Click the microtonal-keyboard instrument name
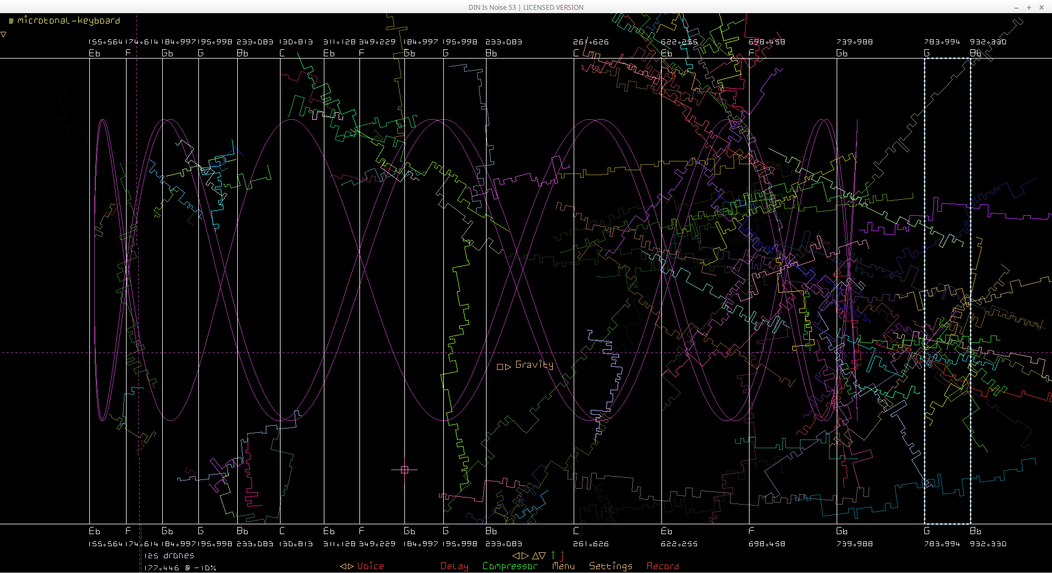Image resolution: width=1052 pixels, height=573 pixels. point(68,21)
